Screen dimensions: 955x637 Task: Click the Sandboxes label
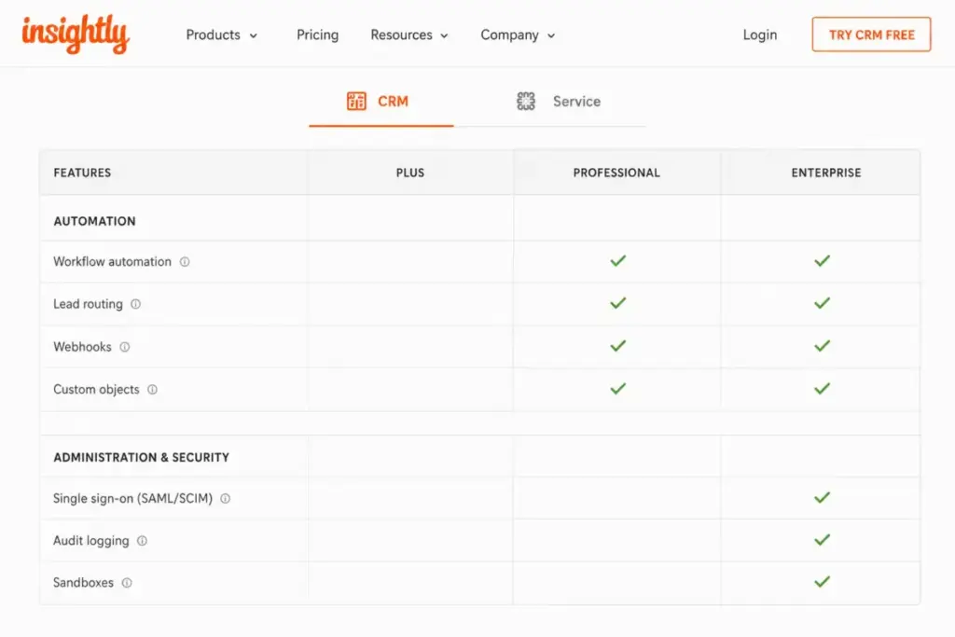(83, 583)
